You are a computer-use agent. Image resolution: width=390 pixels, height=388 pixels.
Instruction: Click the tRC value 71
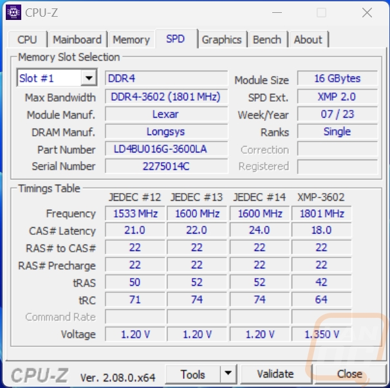(x=135, y=299)
